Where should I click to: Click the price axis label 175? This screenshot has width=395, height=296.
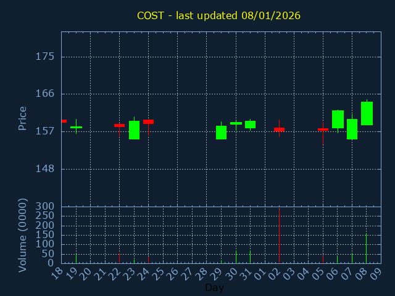coord(45,57)
